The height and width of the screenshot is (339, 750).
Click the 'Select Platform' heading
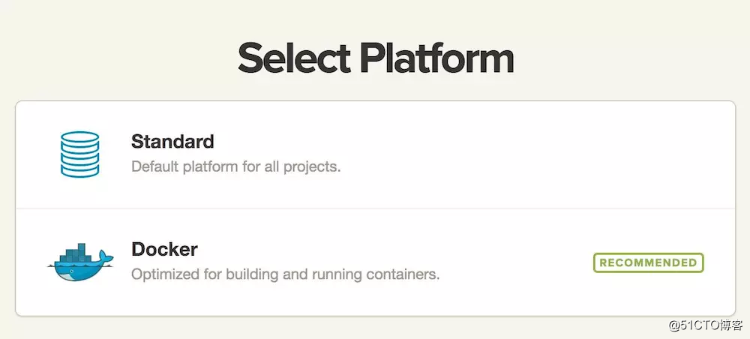[376, 58]
